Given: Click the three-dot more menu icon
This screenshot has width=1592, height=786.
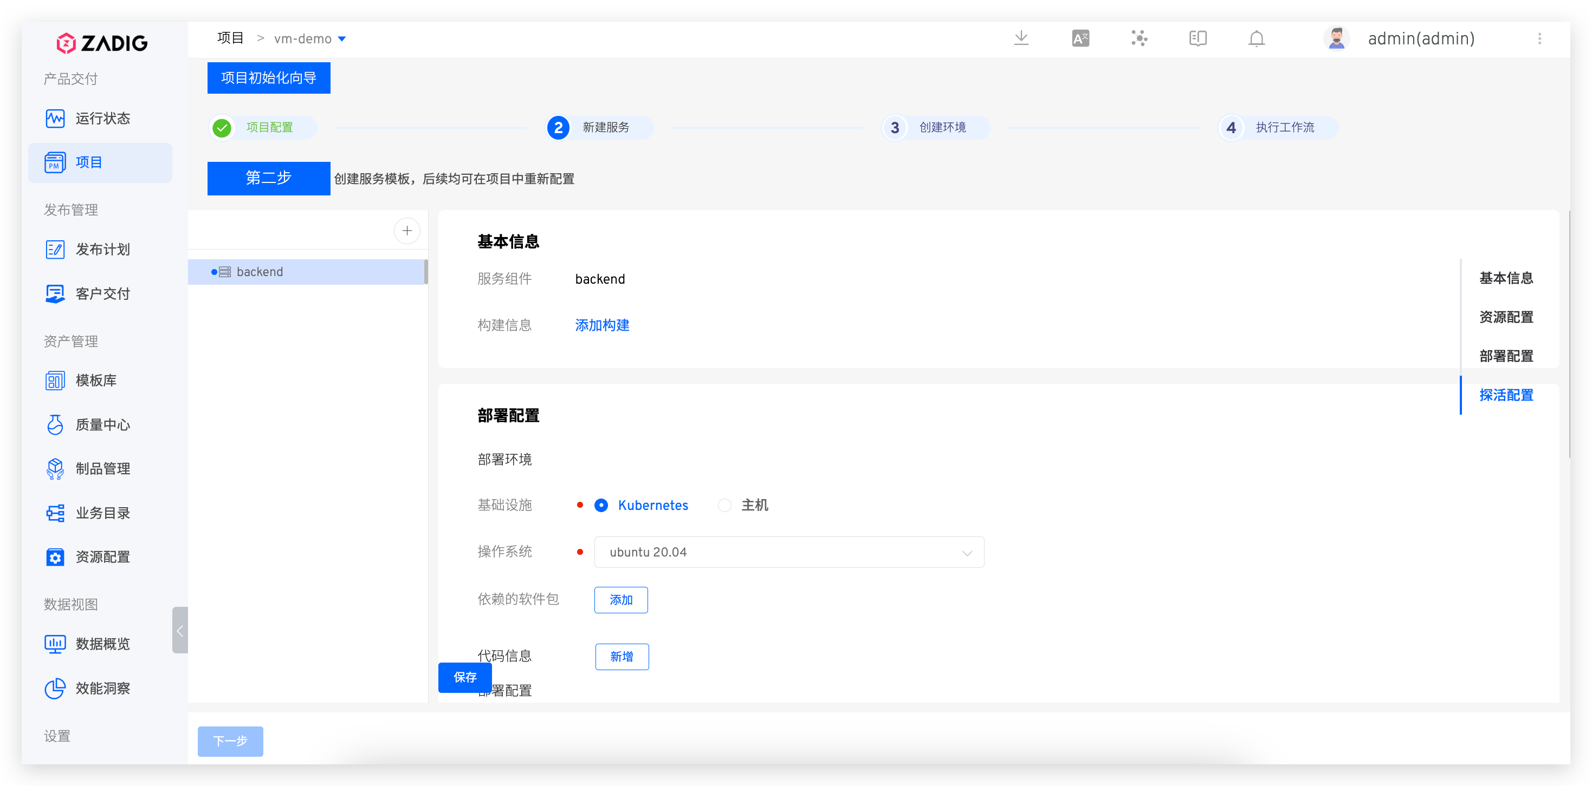Looking at the screenshot, I should [1539, 38].
